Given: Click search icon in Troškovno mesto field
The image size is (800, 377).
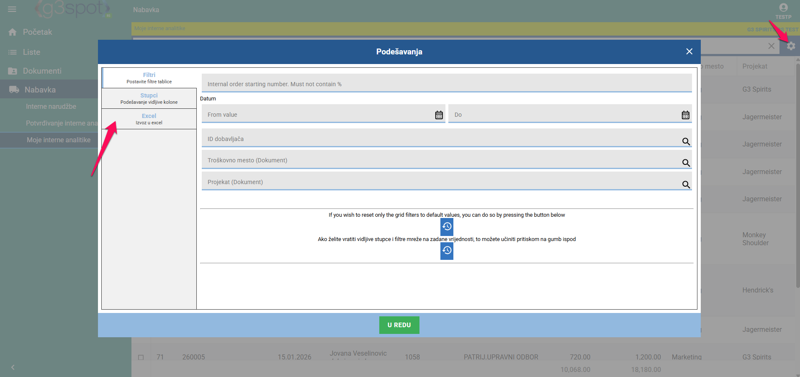Looking at the screenshot, I should coord(686,163).
